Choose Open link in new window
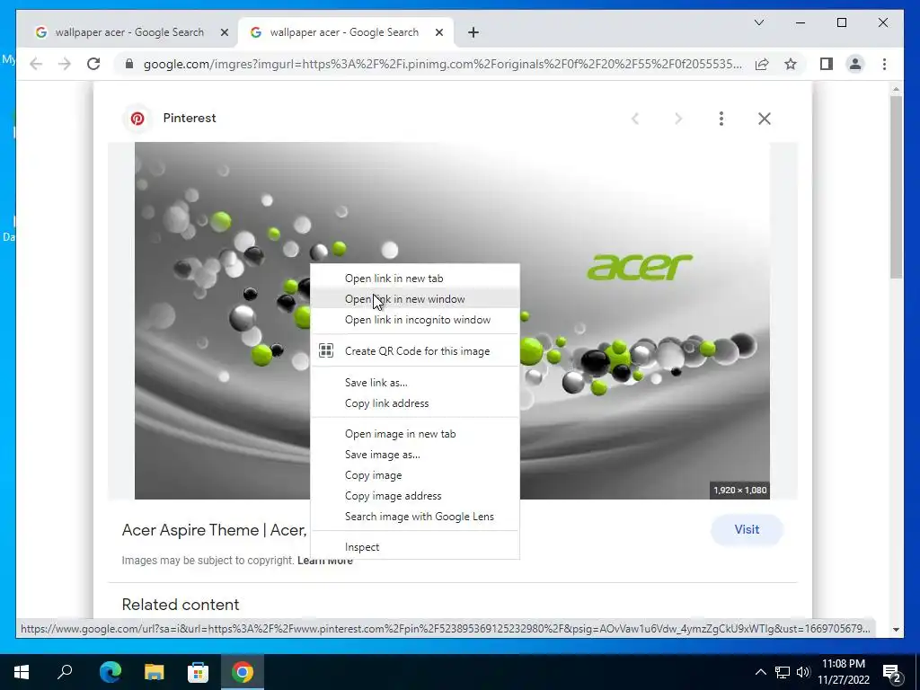 click(x=415, y=299)
